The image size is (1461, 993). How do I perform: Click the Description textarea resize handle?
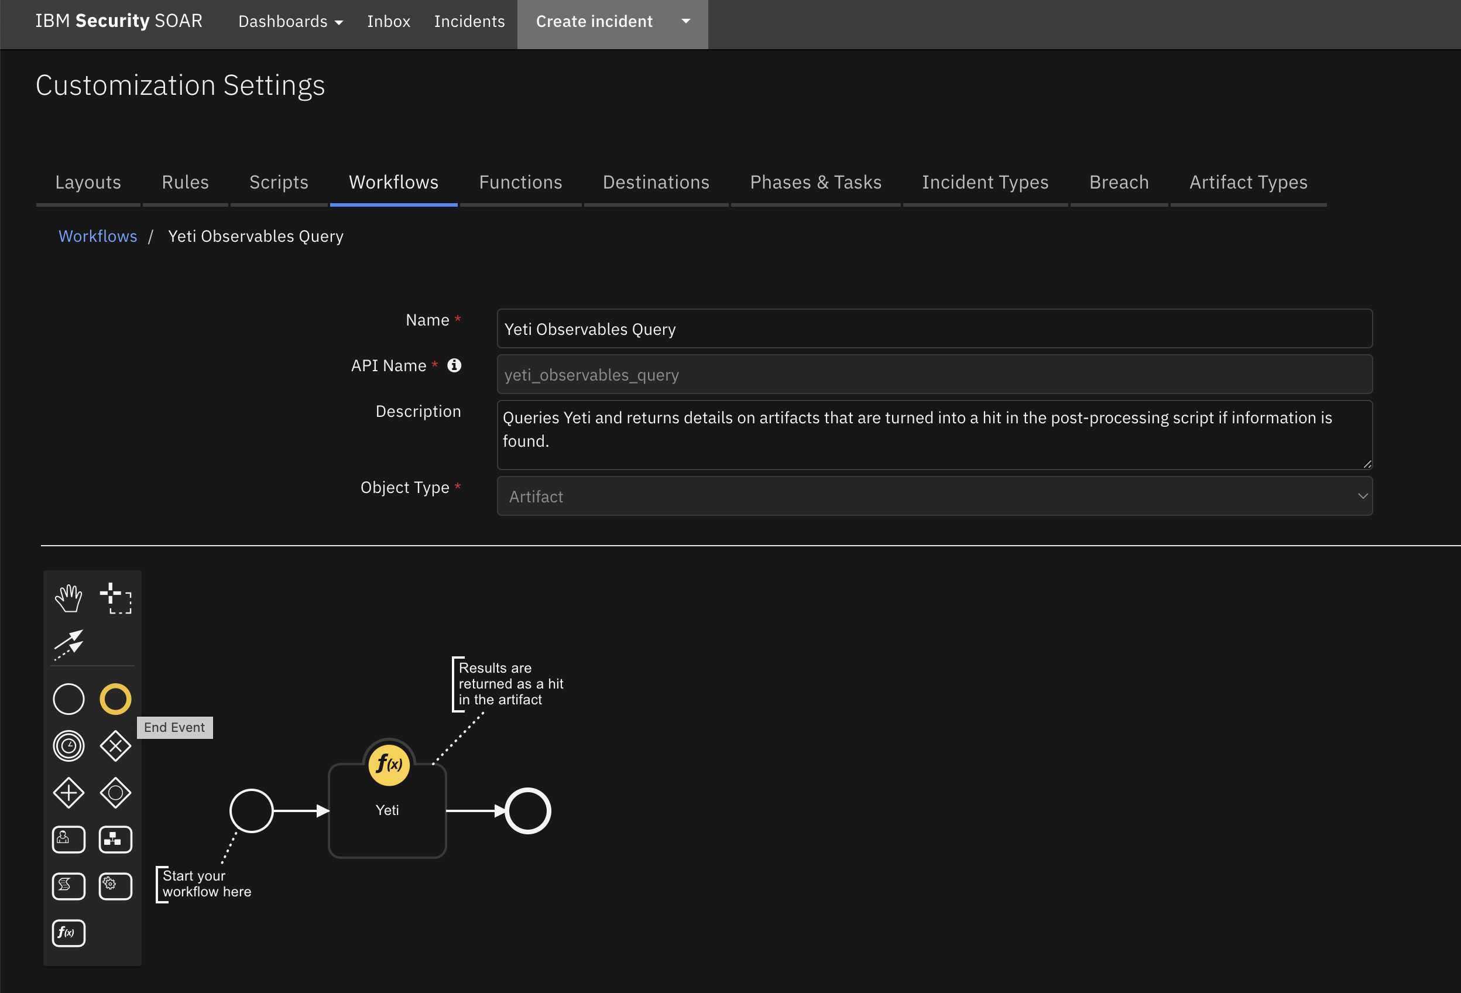(1367, 464)
